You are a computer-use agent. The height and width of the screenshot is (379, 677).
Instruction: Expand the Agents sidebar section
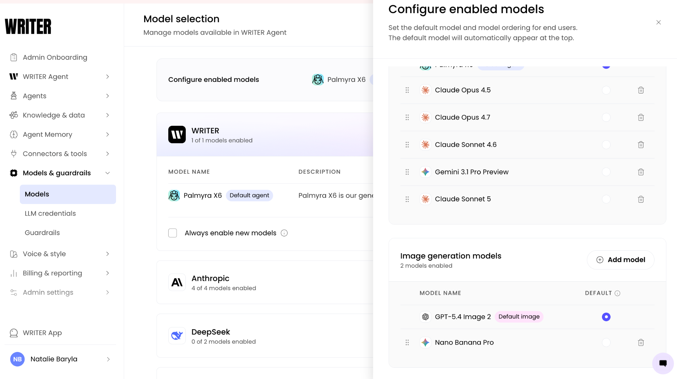107,96
